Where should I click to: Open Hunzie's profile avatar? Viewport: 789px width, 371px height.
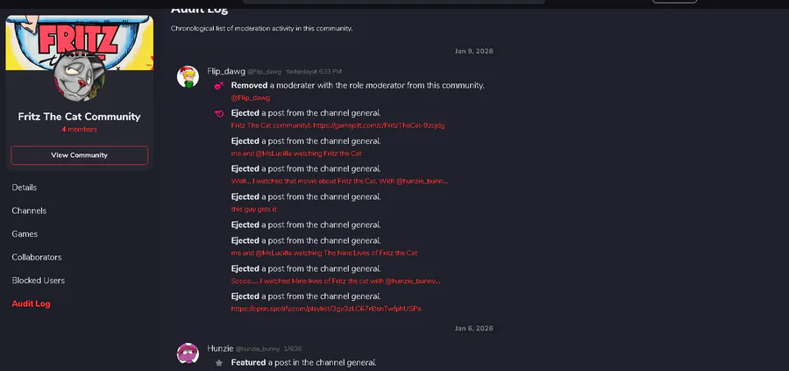coord(188,353)
